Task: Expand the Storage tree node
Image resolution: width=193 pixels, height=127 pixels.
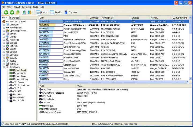Action: [x=4, y=43]
